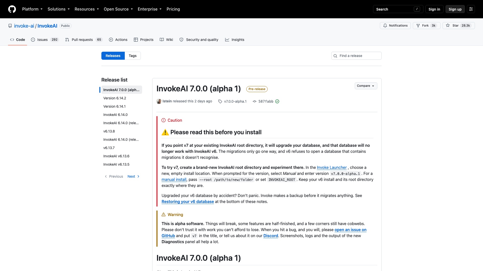483x271 pixels.
Task: Open the Insights tab
Action: (x=234, y=40)
